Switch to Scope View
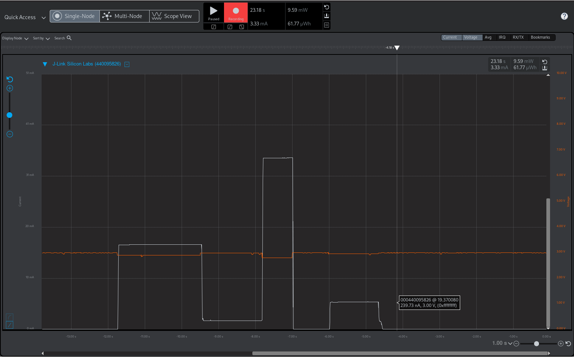 coord(174,16)
